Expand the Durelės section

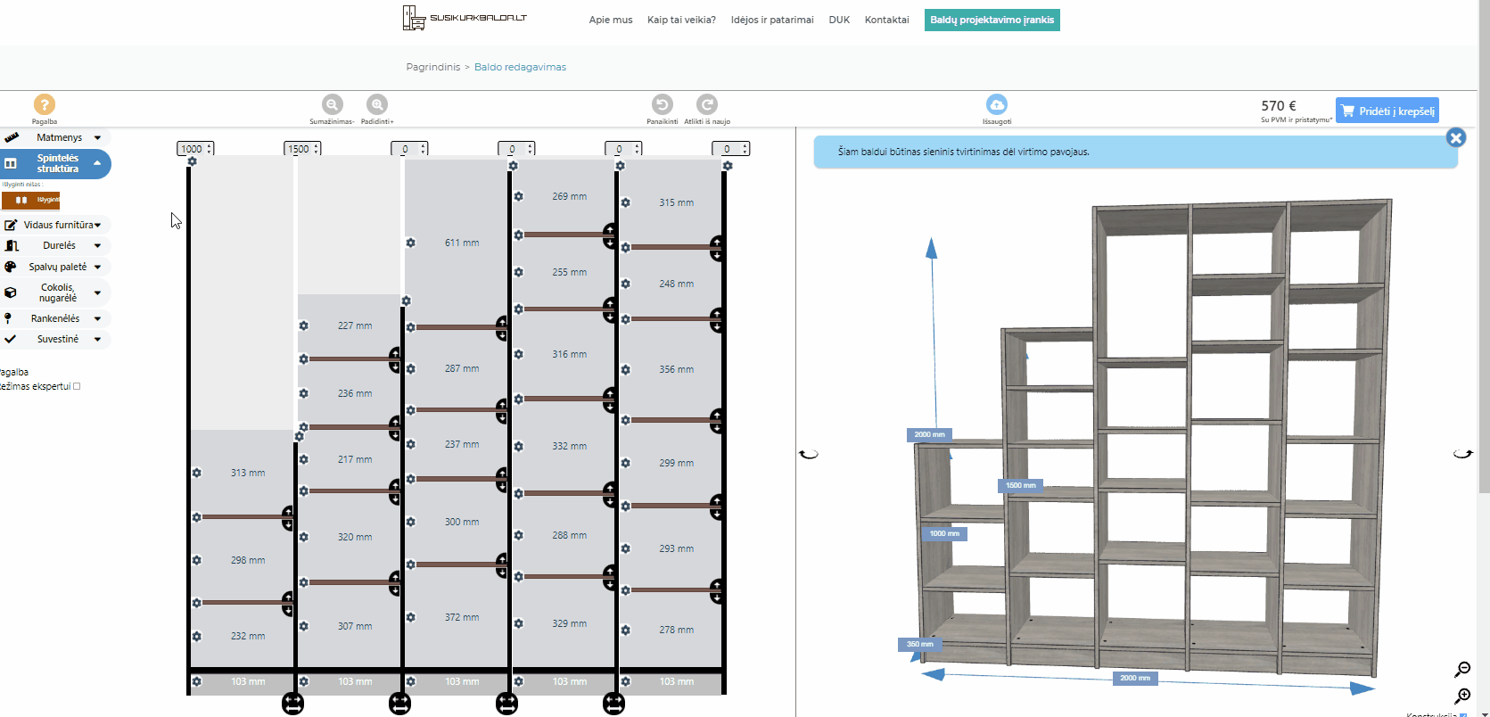(59, 245)
